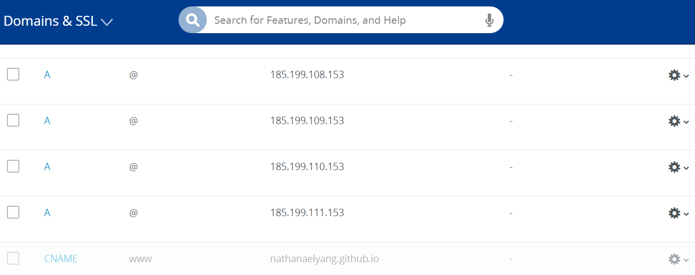This screenshot has height=275, width=695.
Task: Click the nathanaelyang.github.io value text
Action: pyautogui.click(x=324, y=259)
